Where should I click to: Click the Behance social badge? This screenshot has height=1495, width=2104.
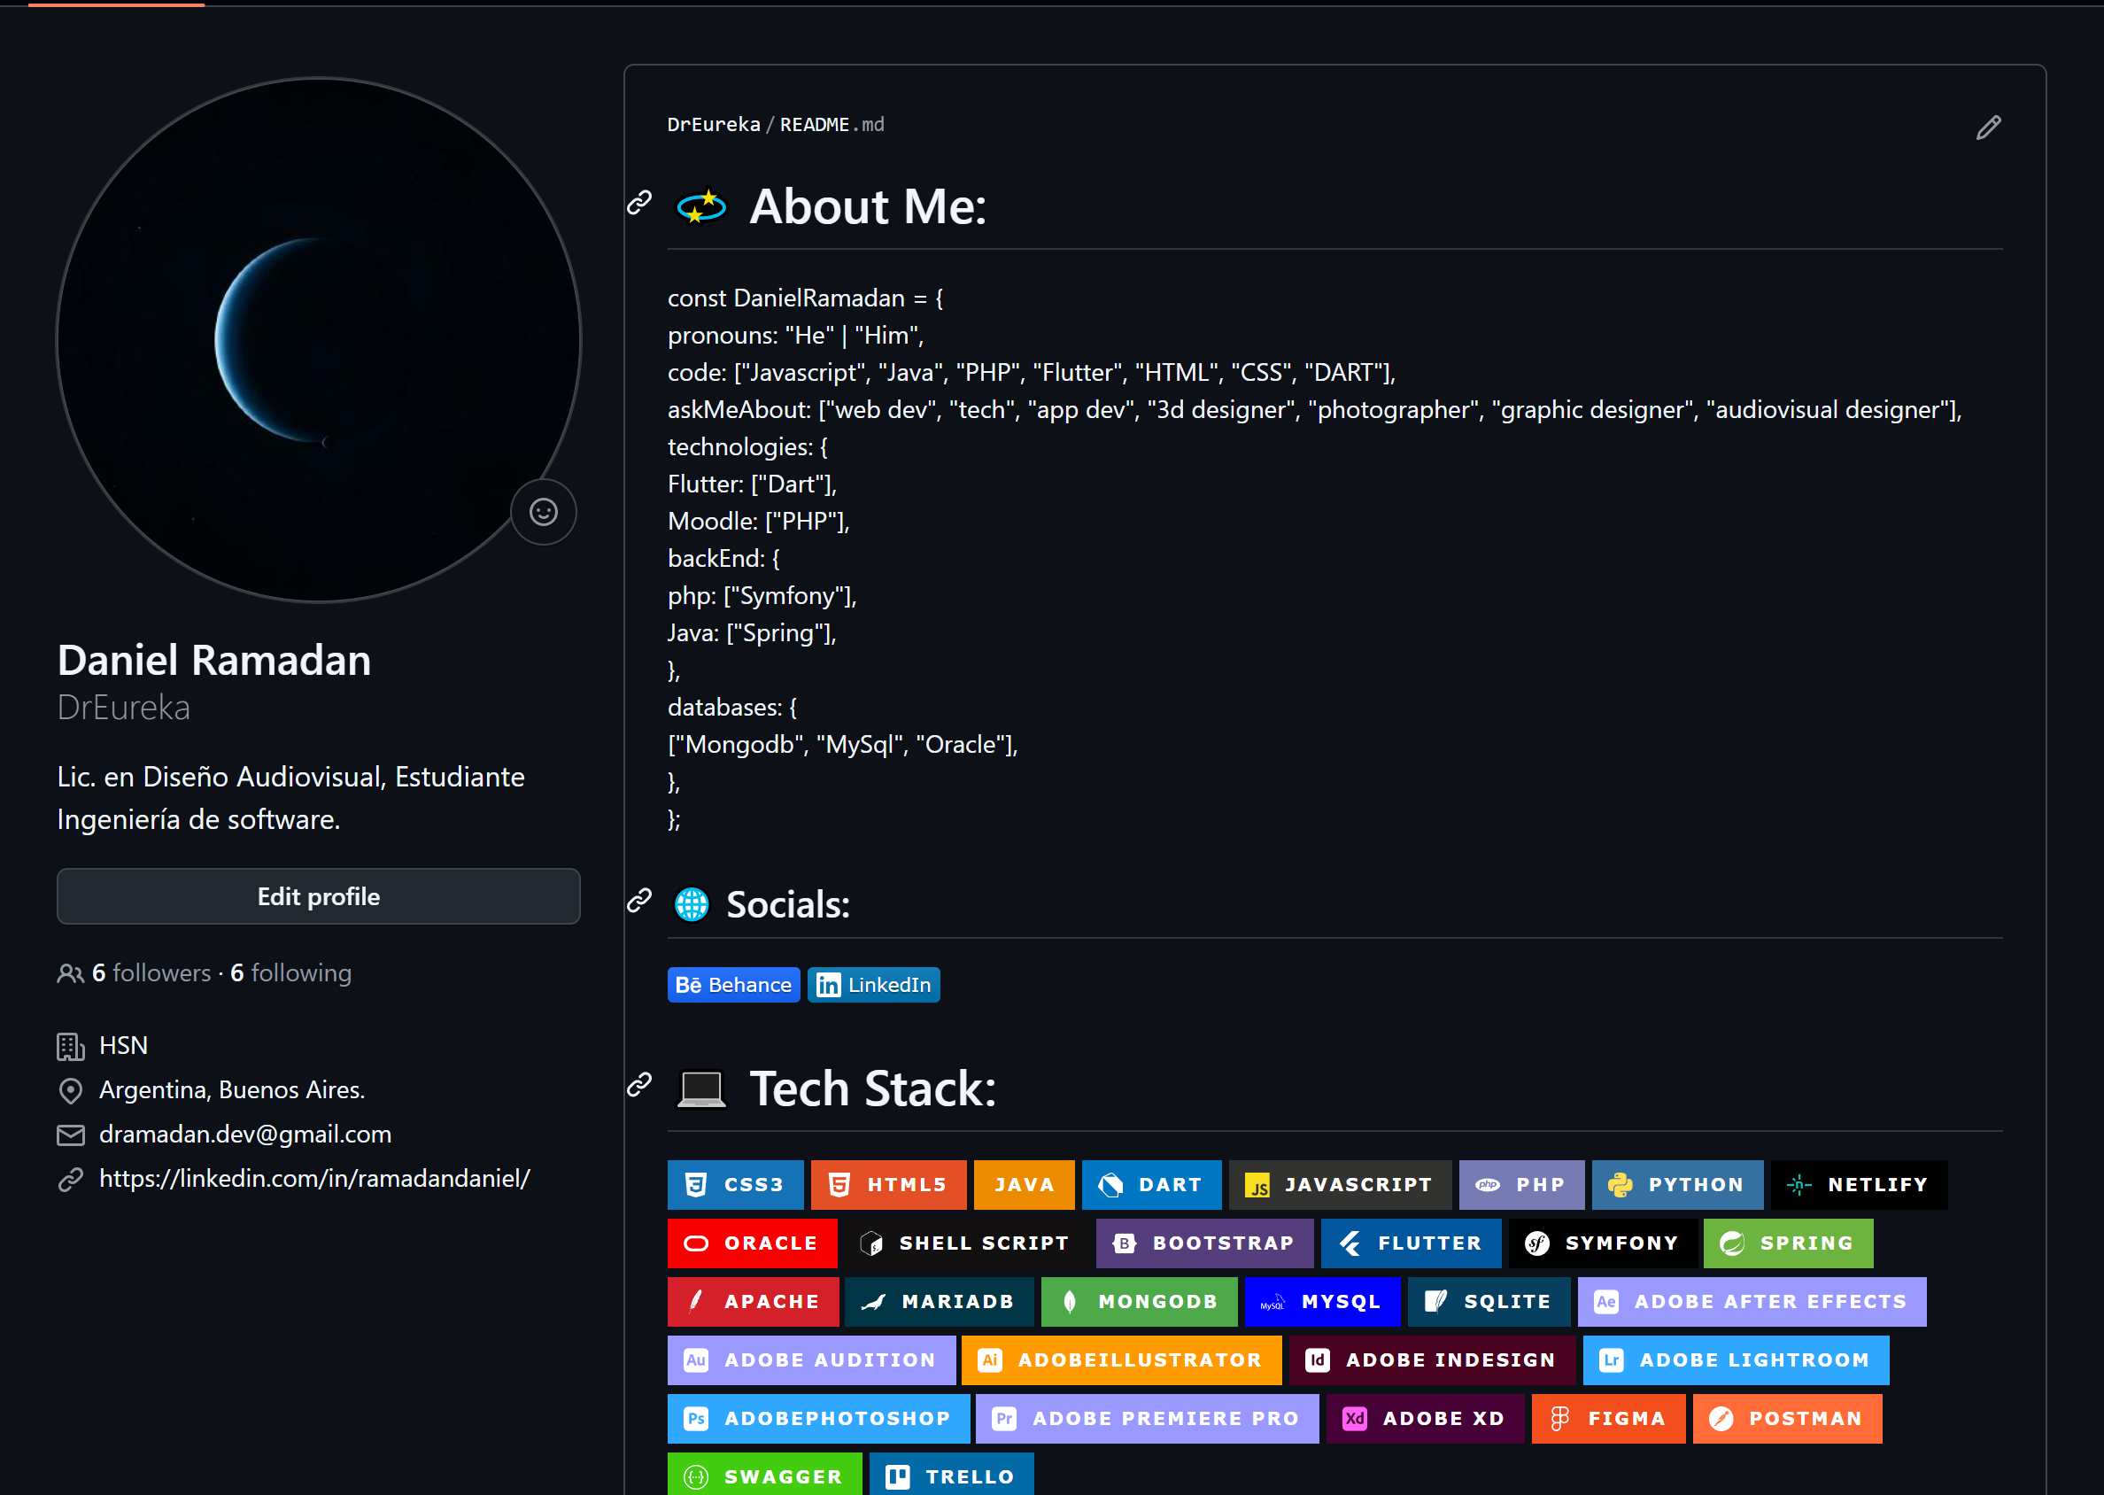[733, 985]
